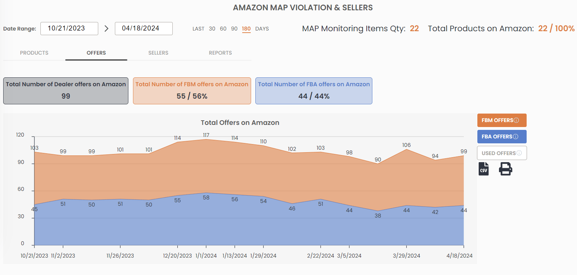The image size is (577, 275).
Task: Open the SELLERS tab
Action: 158,53
